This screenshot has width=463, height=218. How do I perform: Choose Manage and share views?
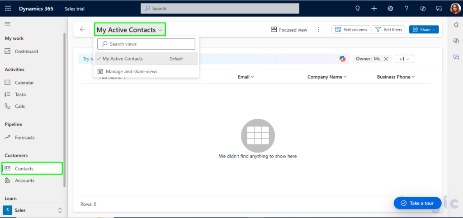[131, 71]
